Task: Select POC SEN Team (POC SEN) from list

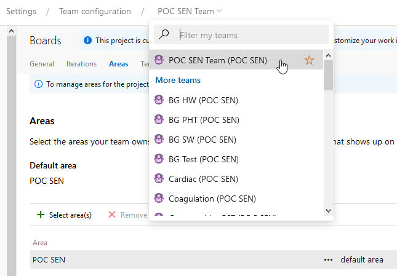Action: [x=236, y=60]
